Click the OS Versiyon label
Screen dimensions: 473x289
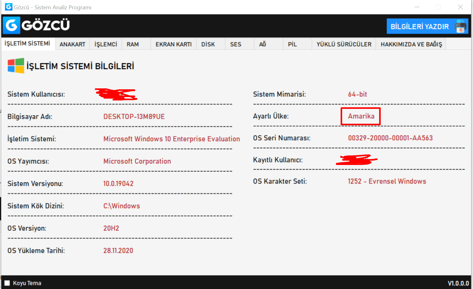click(x=27, y=228)
